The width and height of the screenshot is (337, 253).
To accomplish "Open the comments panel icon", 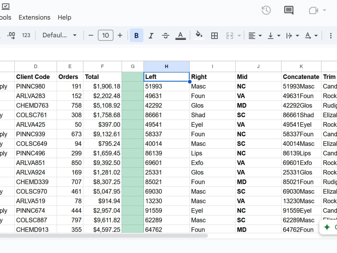I will click(289, 10).
